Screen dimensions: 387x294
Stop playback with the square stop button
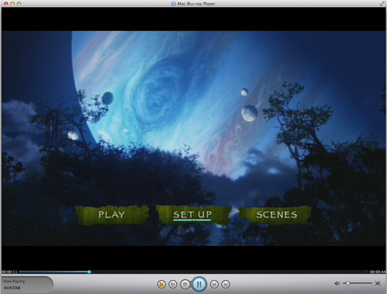point(185,285)
